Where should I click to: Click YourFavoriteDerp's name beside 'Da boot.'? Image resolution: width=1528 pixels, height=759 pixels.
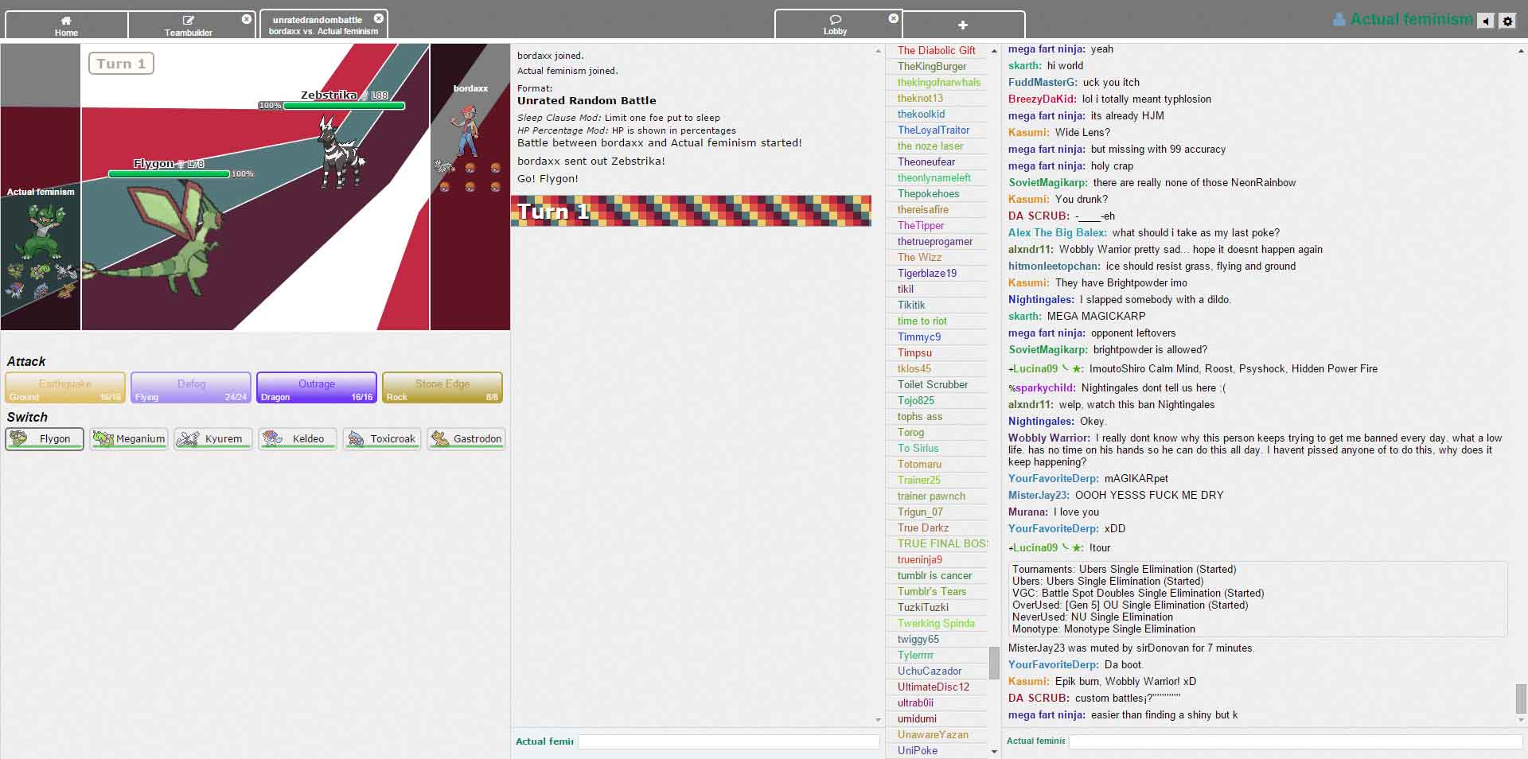pos(1054,664)
